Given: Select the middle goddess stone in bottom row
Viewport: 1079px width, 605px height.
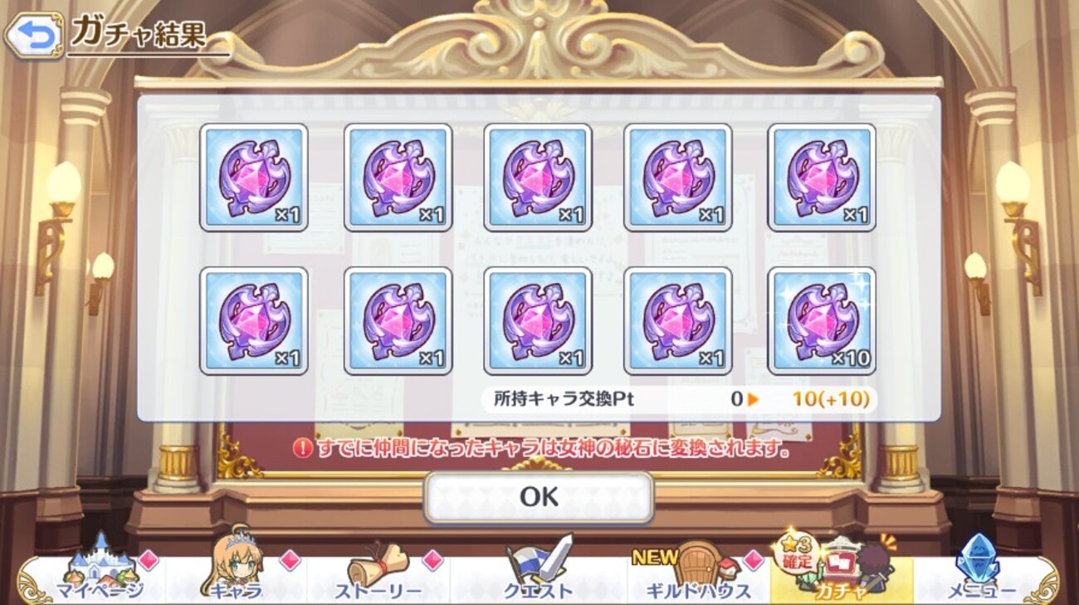Looking at the screenshot, I should (538, 321).
